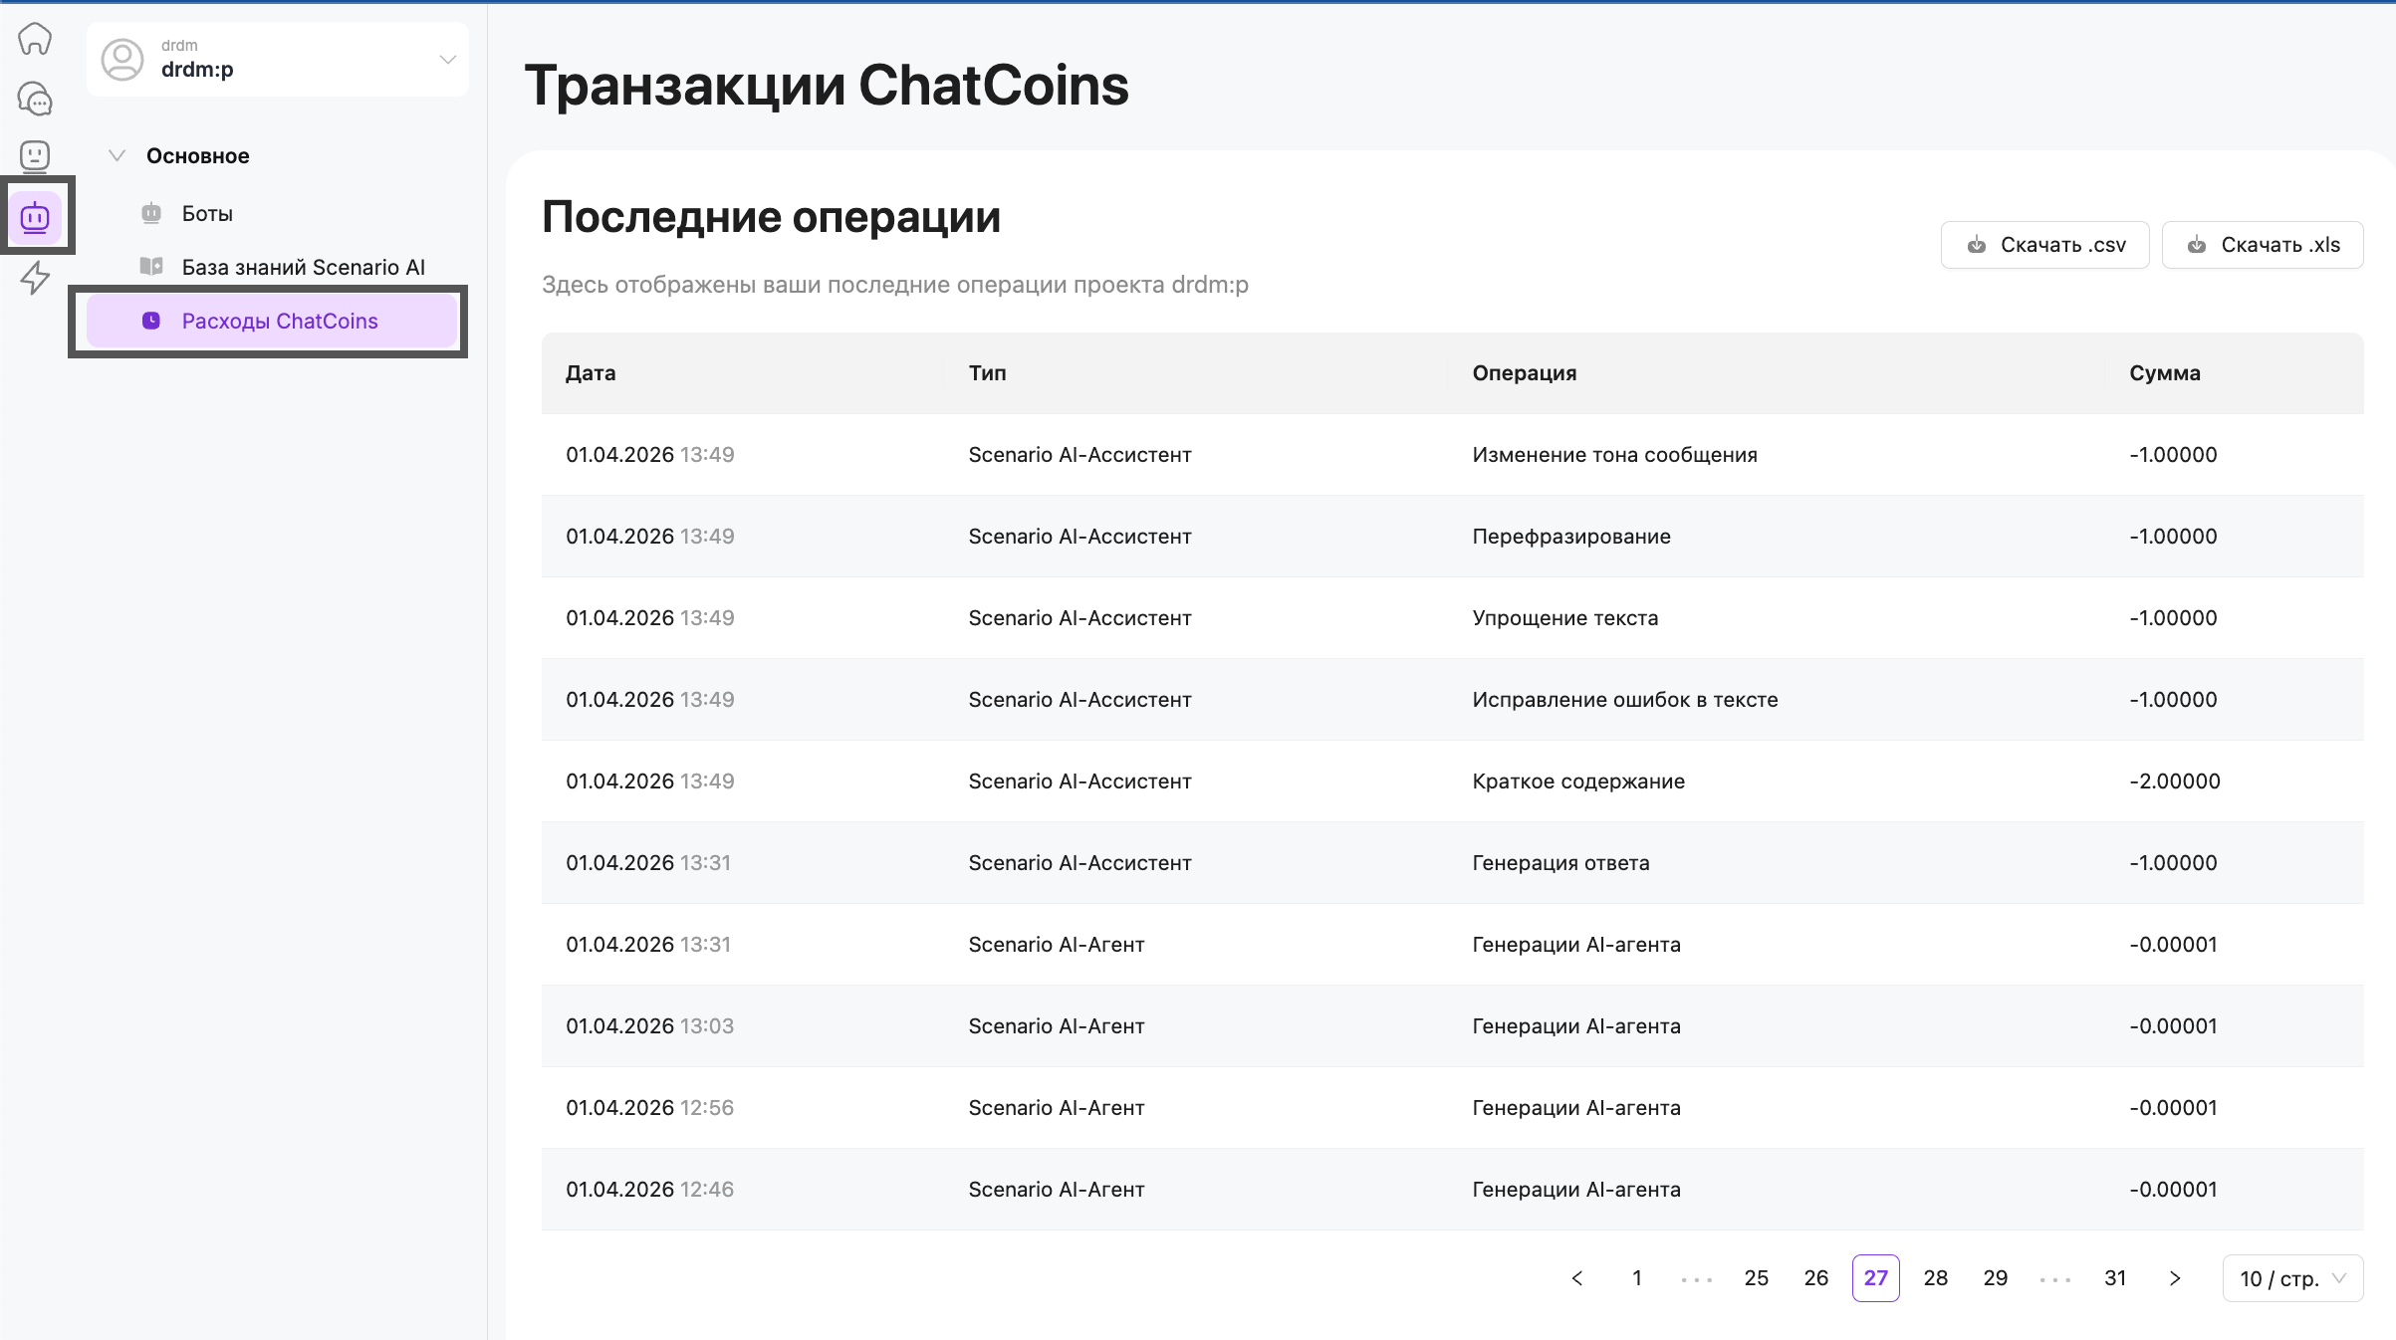Go to previous page arrow
The width and height of the screenshot is (2396, 1340).
pyautogui.click(x=1577, y=1278)
